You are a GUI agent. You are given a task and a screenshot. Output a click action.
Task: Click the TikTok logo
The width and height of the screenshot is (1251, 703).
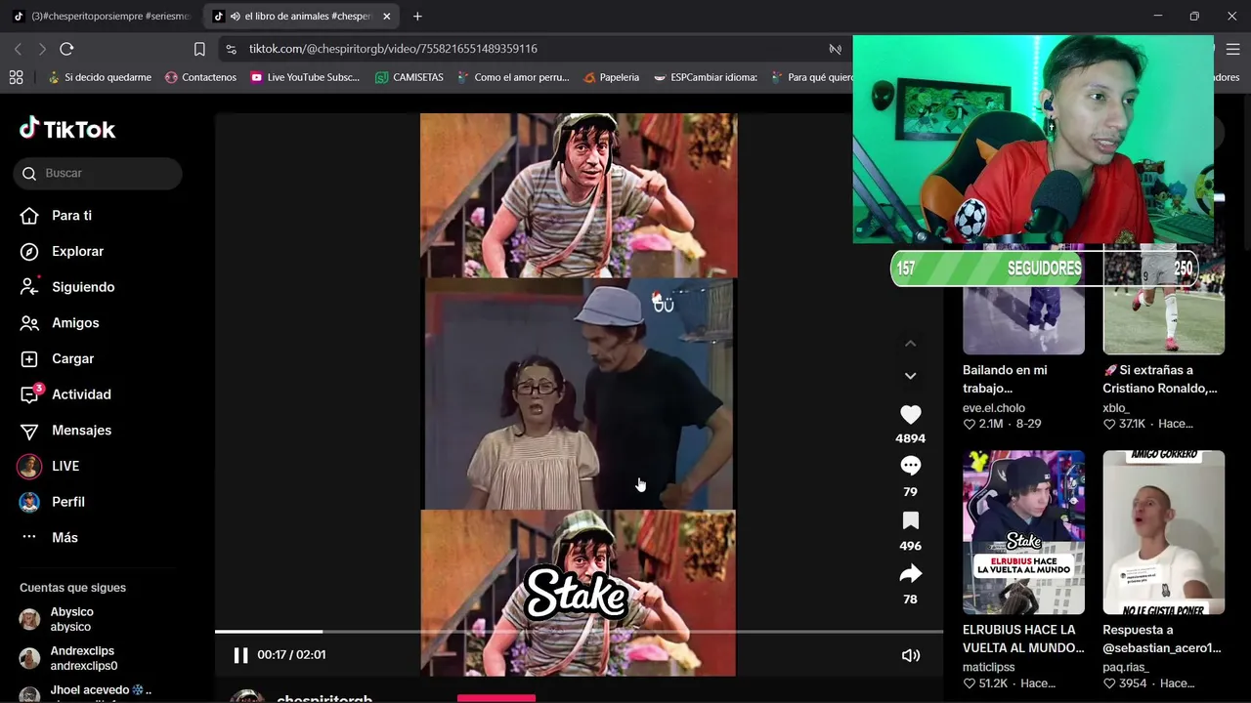(x=67, y=129)
